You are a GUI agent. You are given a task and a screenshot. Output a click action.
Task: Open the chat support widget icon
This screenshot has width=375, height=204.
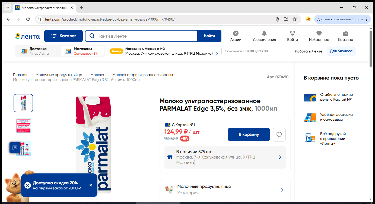[15, 148]
